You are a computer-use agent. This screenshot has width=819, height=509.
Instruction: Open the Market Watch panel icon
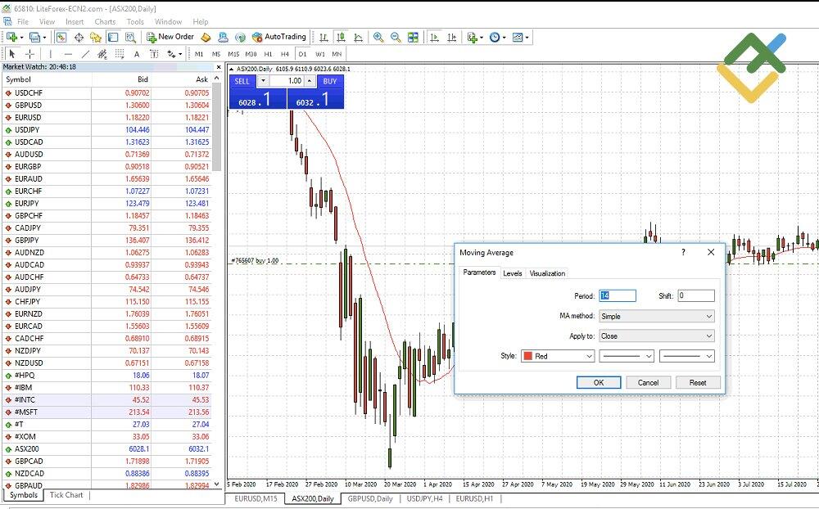(x=61, y=37)
